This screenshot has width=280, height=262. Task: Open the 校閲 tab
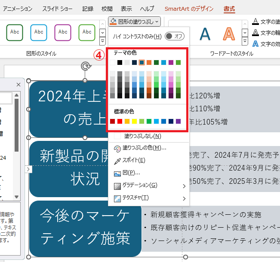coord(107,9)
